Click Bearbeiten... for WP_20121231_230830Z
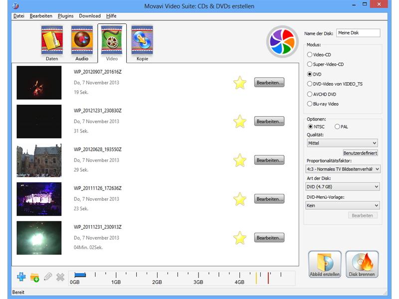This screenshot has height=299, width=399. (x=269, y=122)
